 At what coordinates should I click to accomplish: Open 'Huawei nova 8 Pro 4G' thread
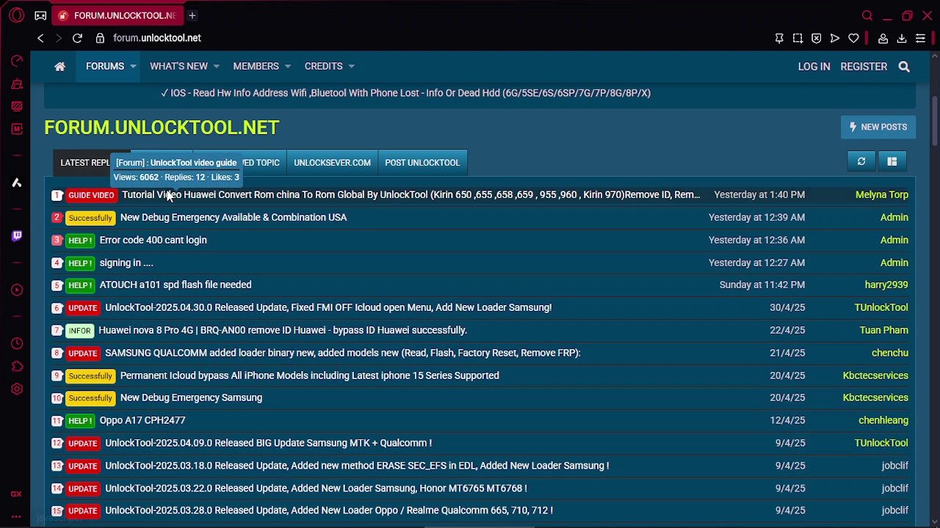coord(283,330)
